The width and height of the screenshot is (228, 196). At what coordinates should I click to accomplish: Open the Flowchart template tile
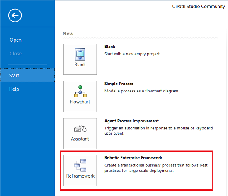80,96
